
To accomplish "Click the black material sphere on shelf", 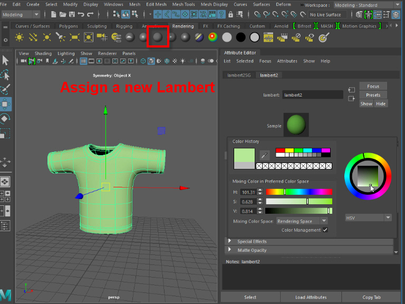I will [x=240, y=37].
